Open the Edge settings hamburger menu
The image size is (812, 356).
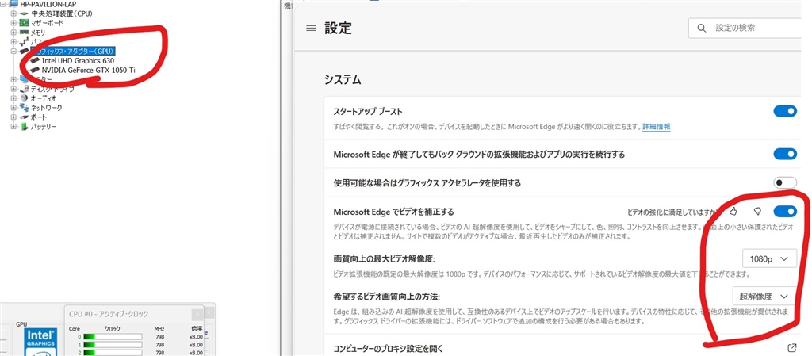311,29
